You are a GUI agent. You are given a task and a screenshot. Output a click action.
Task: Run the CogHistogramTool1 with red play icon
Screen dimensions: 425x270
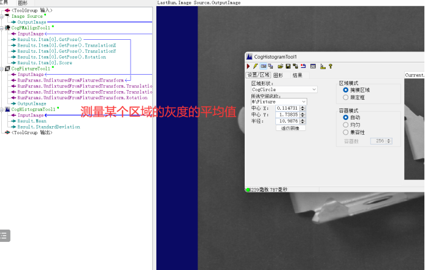point(248,66)
